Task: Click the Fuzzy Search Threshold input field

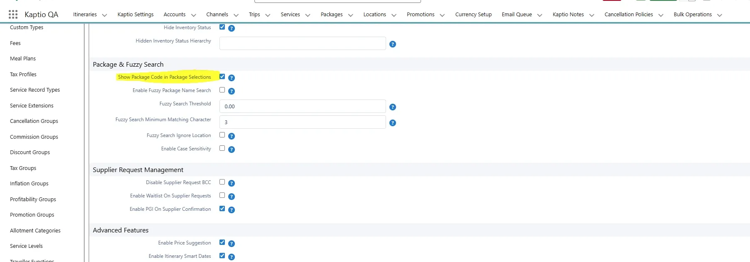Action: [302, 106]
